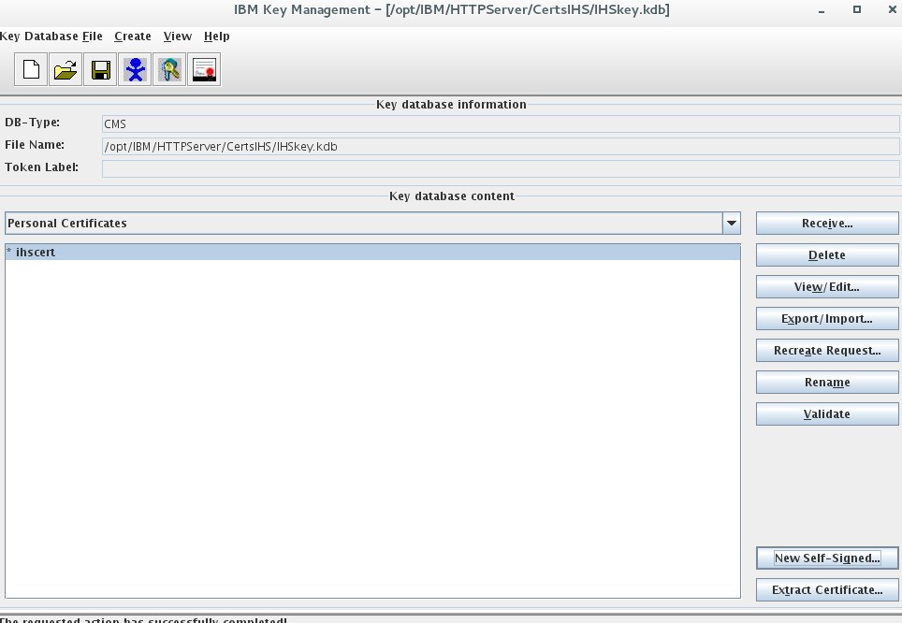Open the Create menu
The width and height of the screenshot is (902, 623).
(133, 36)
